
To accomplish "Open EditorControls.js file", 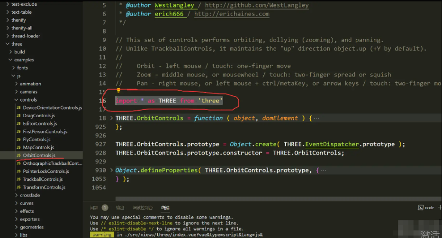I will click(40, 123).
